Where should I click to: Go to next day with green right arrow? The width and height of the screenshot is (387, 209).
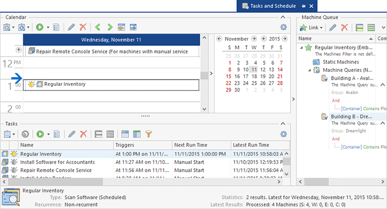[110, 27]
